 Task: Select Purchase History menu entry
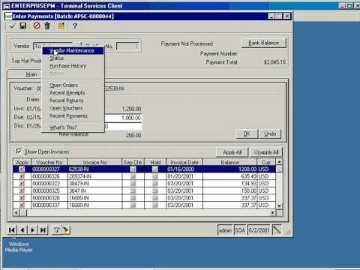[73, 66]
